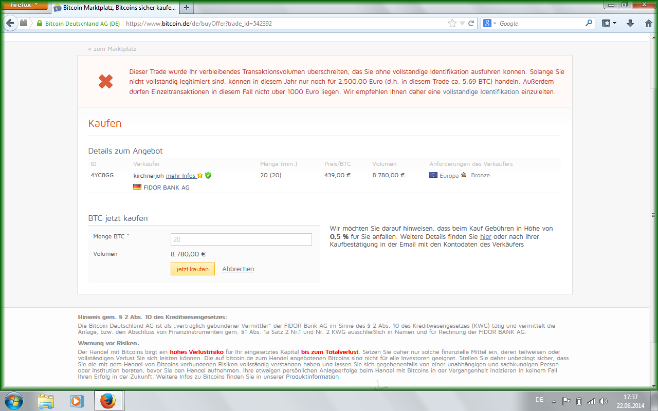Click the German flag next to FIDOR BANK AG
This screenshot has height=411, width=658.
(x=137, y=187)
